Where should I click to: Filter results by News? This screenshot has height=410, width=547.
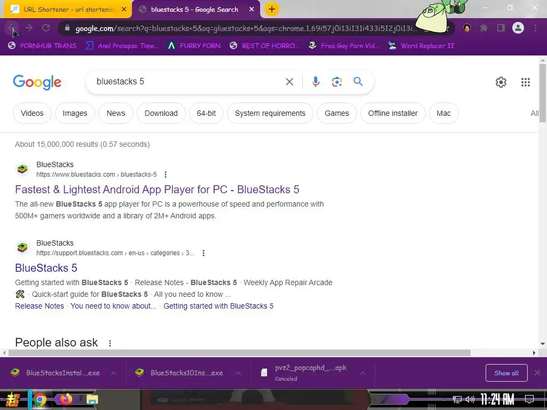(116, 113)
